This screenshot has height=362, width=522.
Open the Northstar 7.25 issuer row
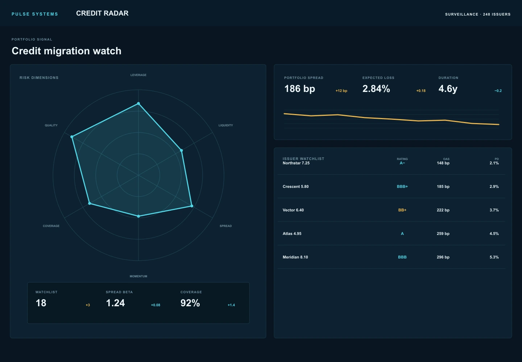point(391,163)
